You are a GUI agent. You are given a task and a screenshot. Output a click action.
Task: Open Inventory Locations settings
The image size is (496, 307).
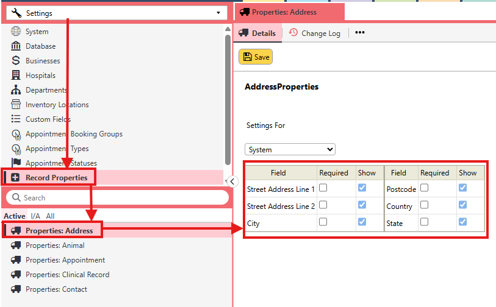click(112, 104)
